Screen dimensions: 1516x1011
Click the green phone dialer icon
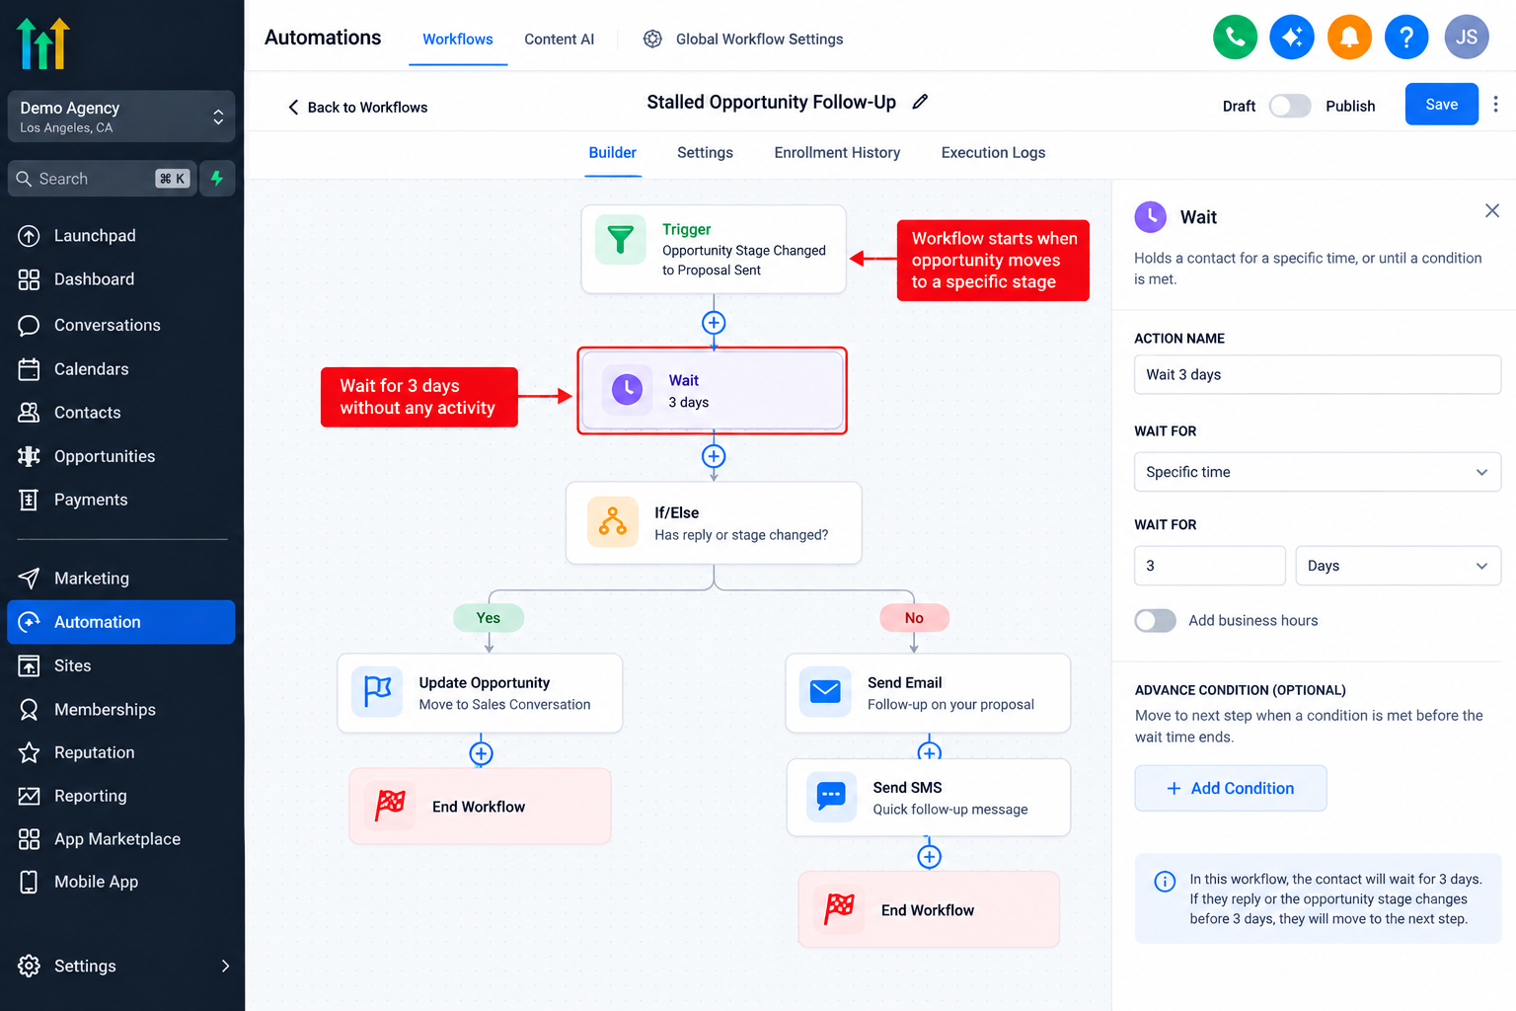point(1235,38)
